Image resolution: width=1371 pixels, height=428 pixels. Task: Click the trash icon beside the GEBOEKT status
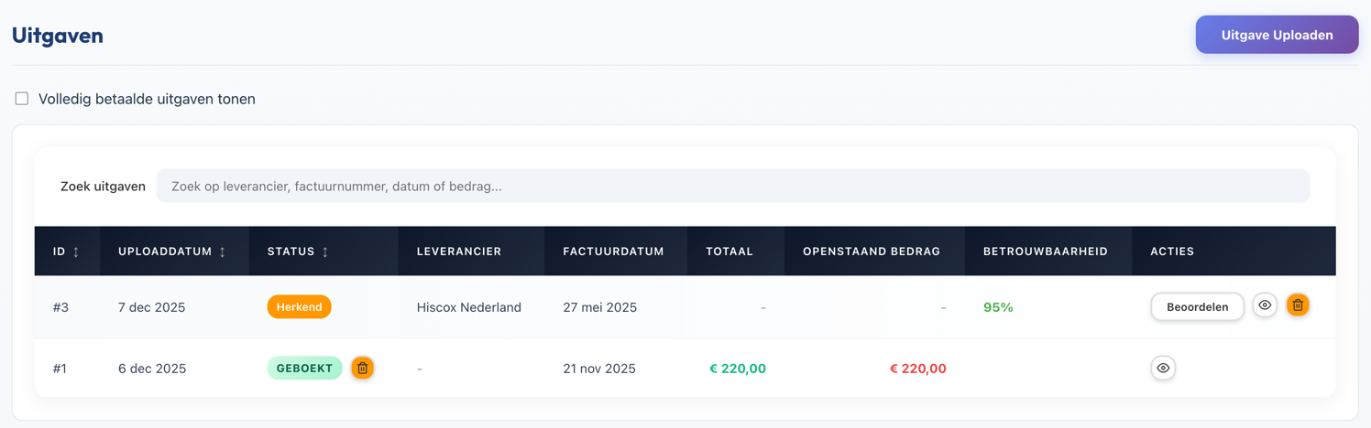362,368
